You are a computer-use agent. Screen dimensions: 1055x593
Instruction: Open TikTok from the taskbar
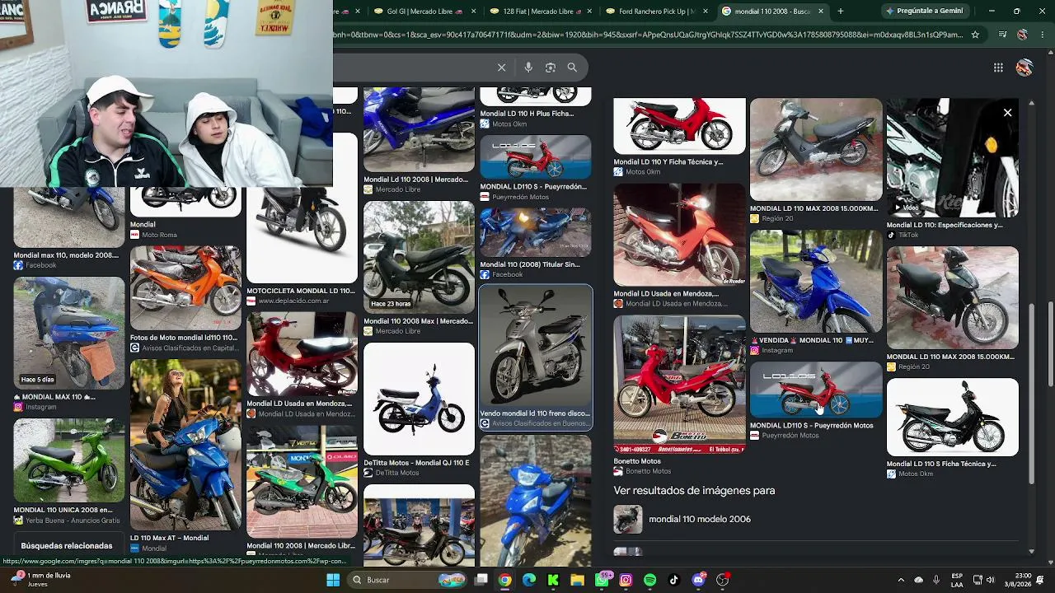coord(674,580)
